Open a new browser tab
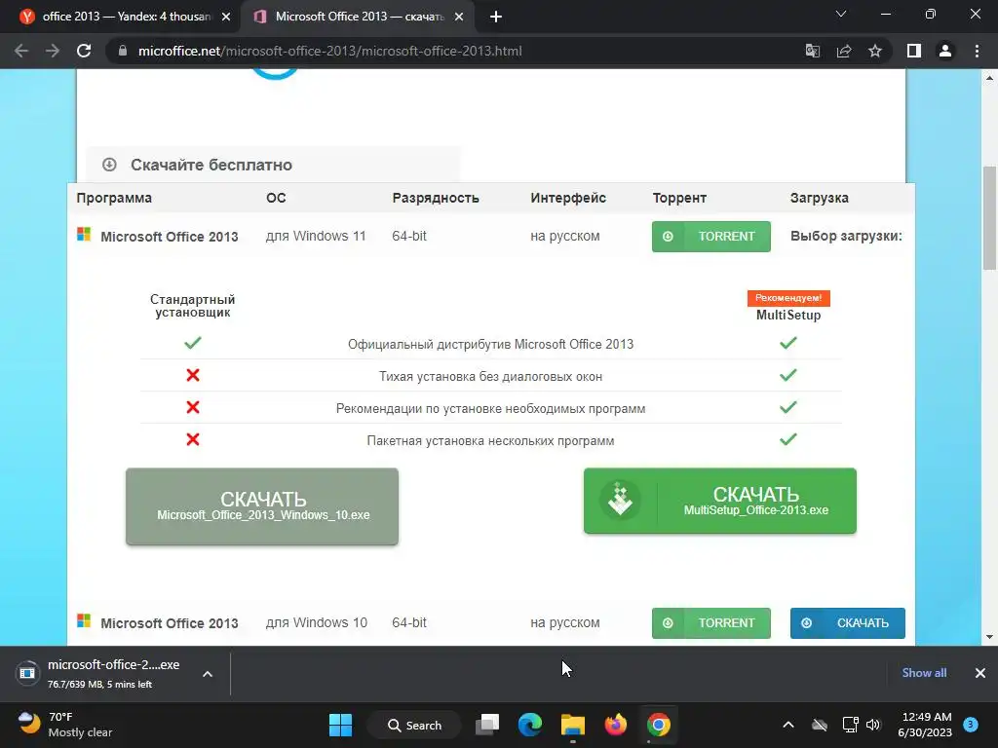The height and width of the screenshot is (748, 998). click(496, 17)
